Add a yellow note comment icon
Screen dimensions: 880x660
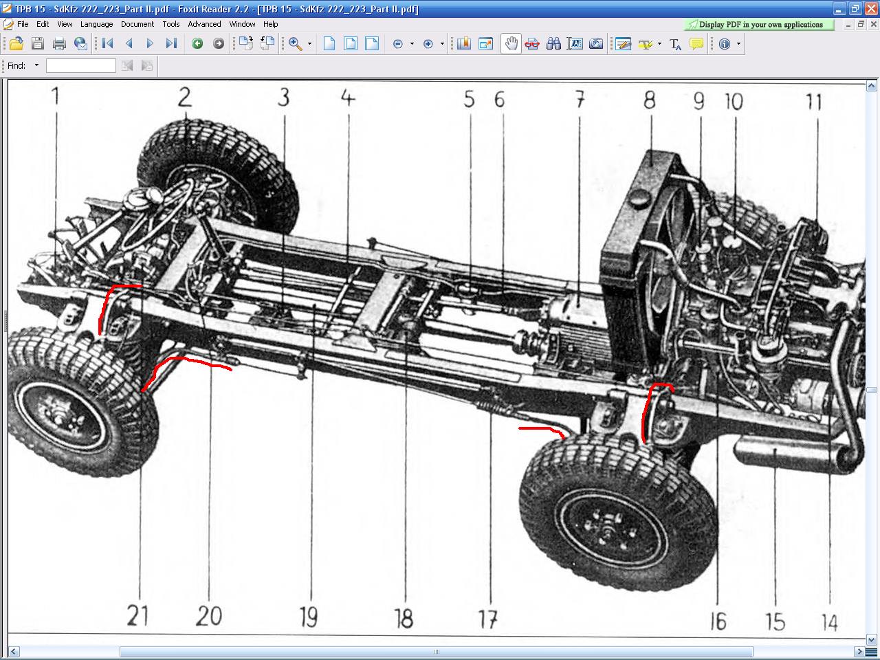click(x=696, y=44)
